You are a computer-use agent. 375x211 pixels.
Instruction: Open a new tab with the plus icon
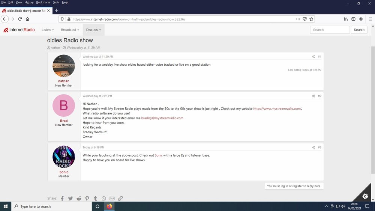(57, 11)
